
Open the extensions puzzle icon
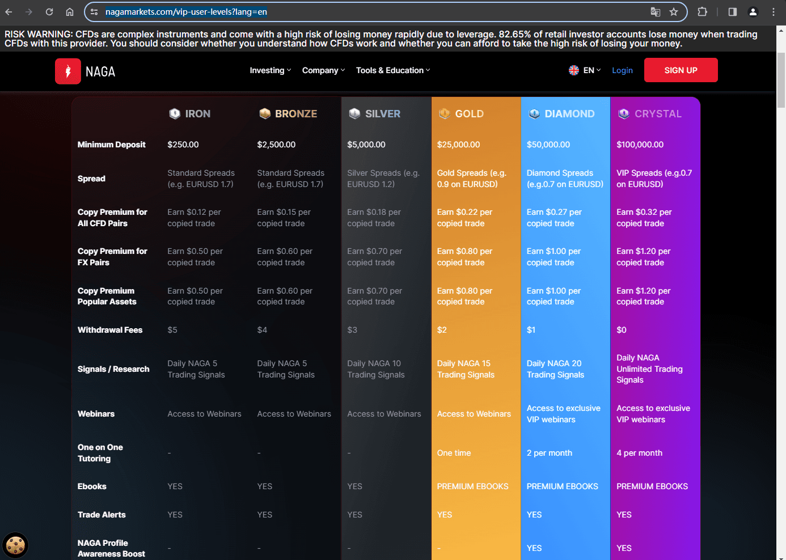coord(702,12)
